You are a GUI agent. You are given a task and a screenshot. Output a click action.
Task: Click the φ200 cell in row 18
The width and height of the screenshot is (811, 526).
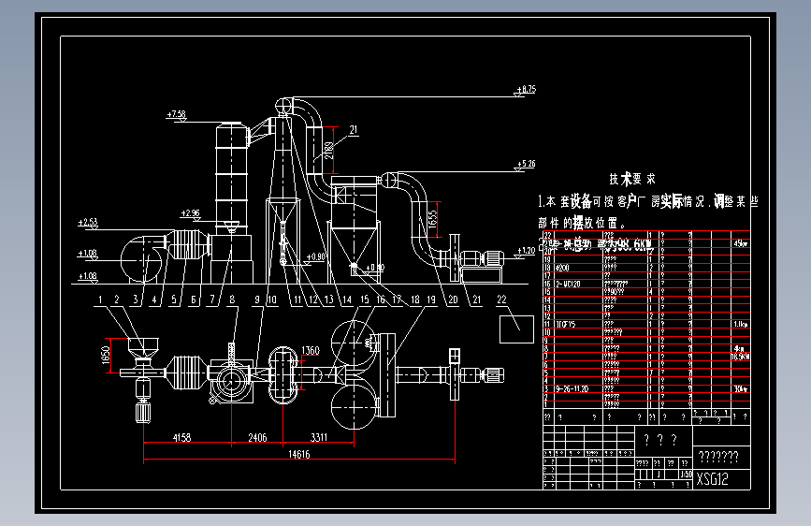click(563, 268)
